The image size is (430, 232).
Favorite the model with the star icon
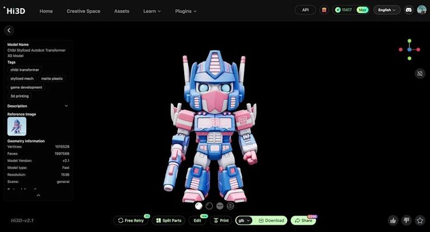(420, 220)
